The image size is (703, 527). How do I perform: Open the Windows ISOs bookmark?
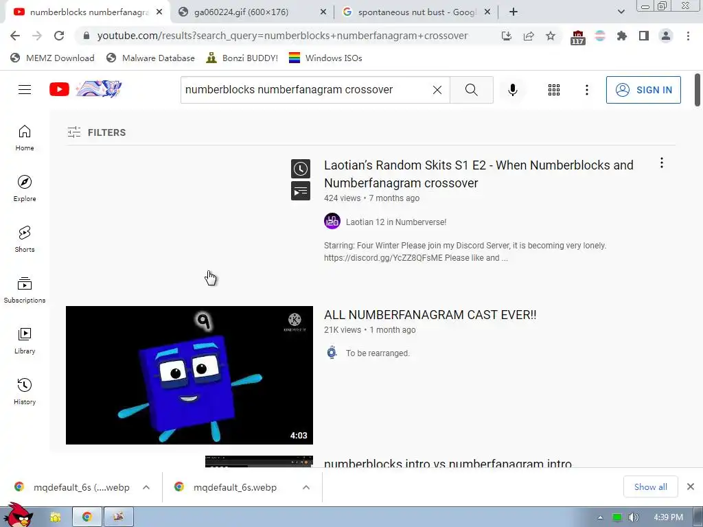pyautogui.click(x=325, y=58)
